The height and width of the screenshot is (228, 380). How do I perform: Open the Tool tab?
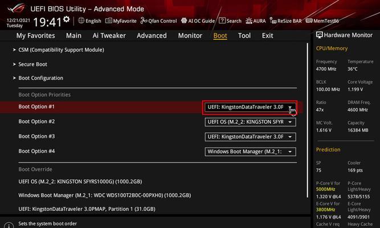[244, 36]
